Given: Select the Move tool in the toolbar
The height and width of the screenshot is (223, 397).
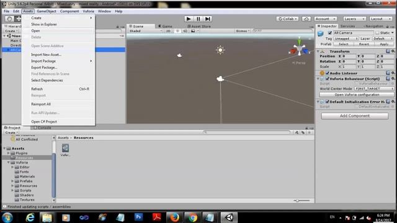Looking at the screenshot, I should [x=18, y=19].
